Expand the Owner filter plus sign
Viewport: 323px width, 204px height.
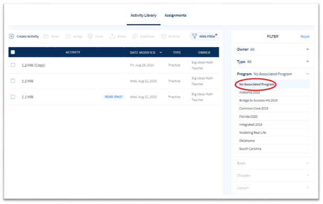tap(307, 49)
